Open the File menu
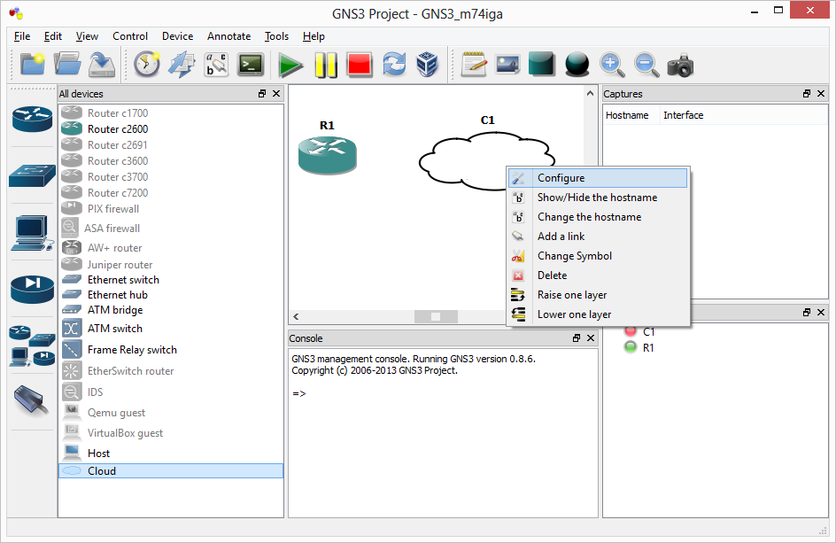 (x=22, y=36)
